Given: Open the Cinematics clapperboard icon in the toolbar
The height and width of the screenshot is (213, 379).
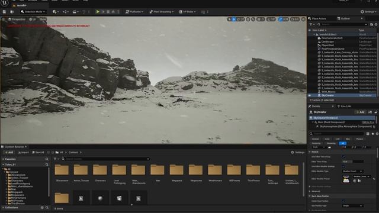Looking at the screenshot, I should pos(75,12).
